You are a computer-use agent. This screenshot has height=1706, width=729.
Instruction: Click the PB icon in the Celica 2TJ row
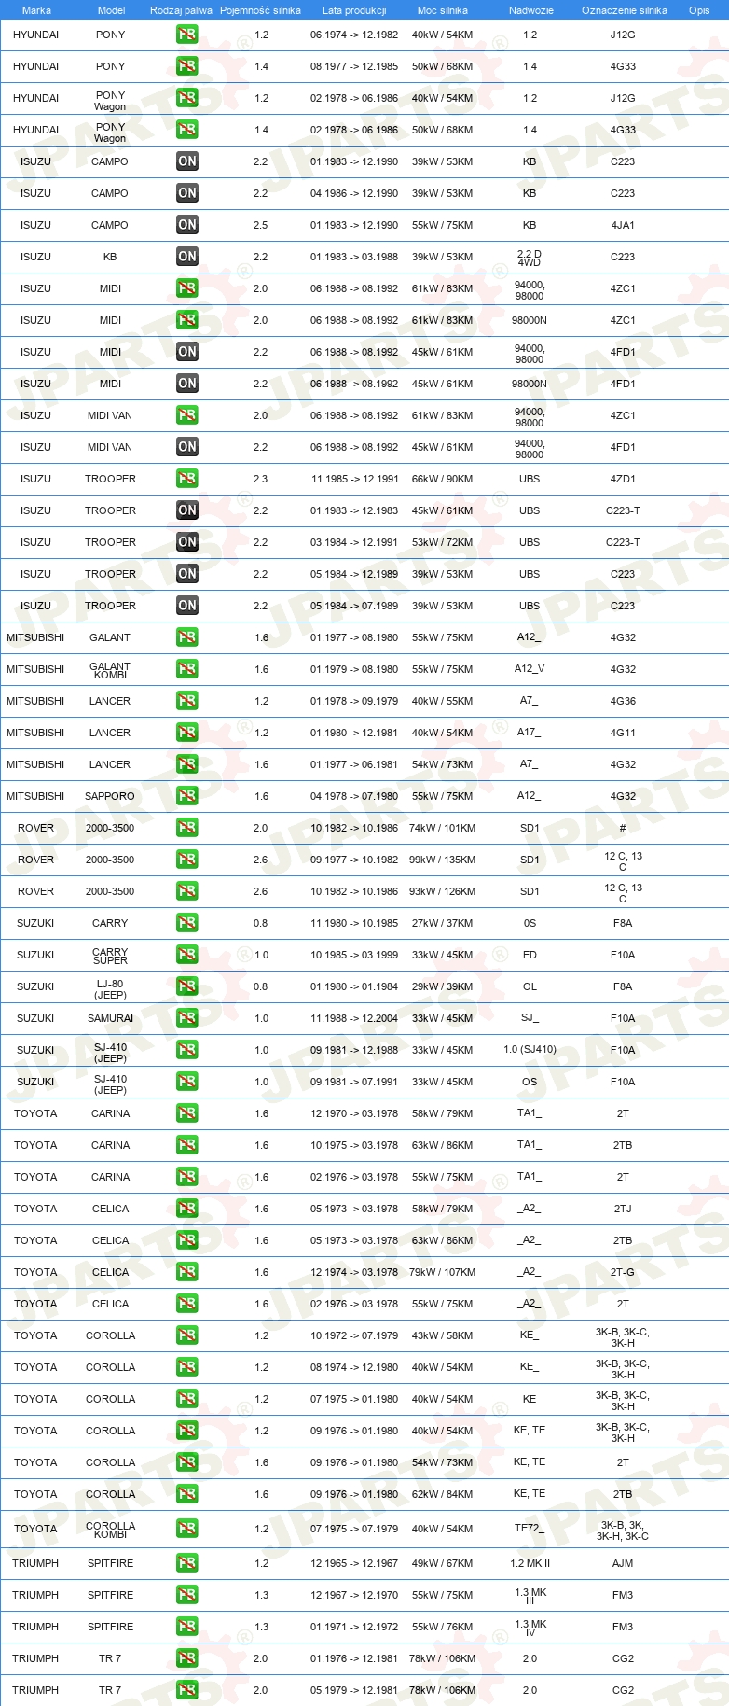coord(187,1209)
